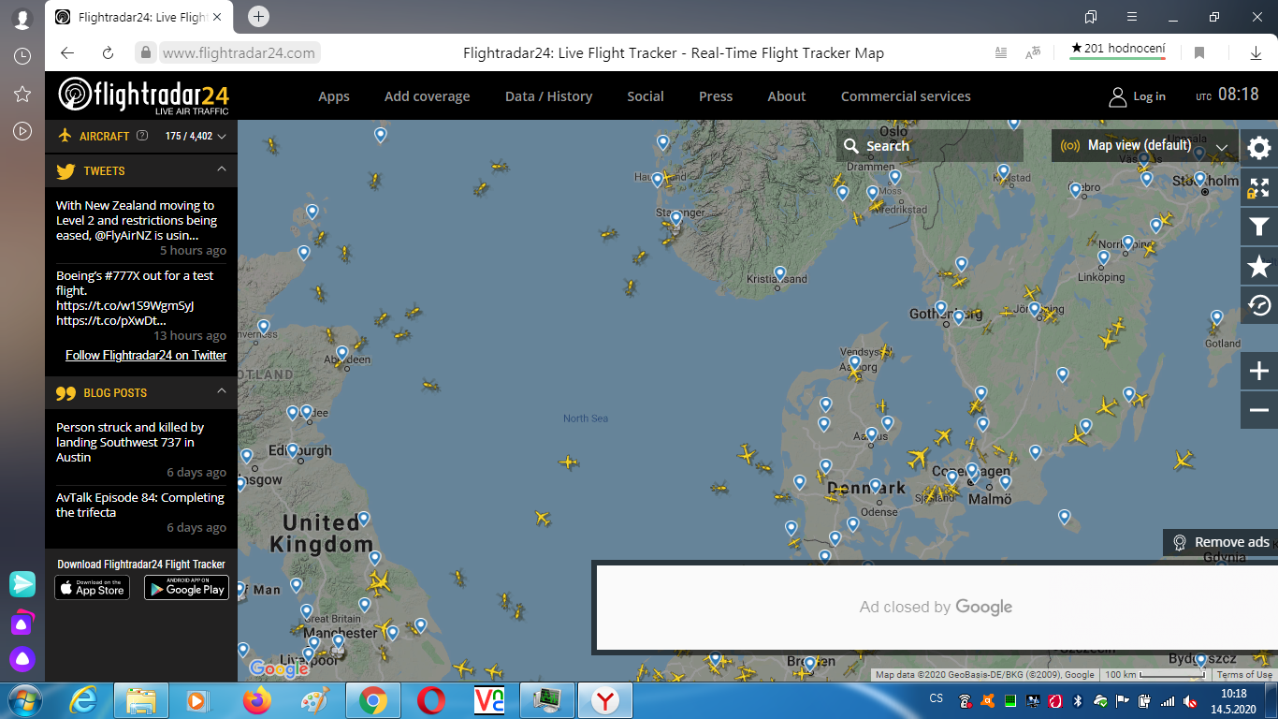The image size is (1278, 719).
Task: Follow Flightradar24 on Twitter link
Action: click(146, 355)
